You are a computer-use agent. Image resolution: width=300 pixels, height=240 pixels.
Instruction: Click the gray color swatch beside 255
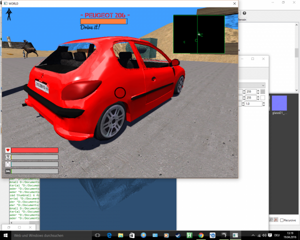click(263, 91)
